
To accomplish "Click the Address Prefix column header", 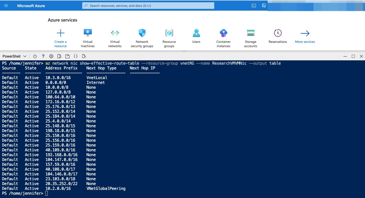I will click(x=61, y=68).
